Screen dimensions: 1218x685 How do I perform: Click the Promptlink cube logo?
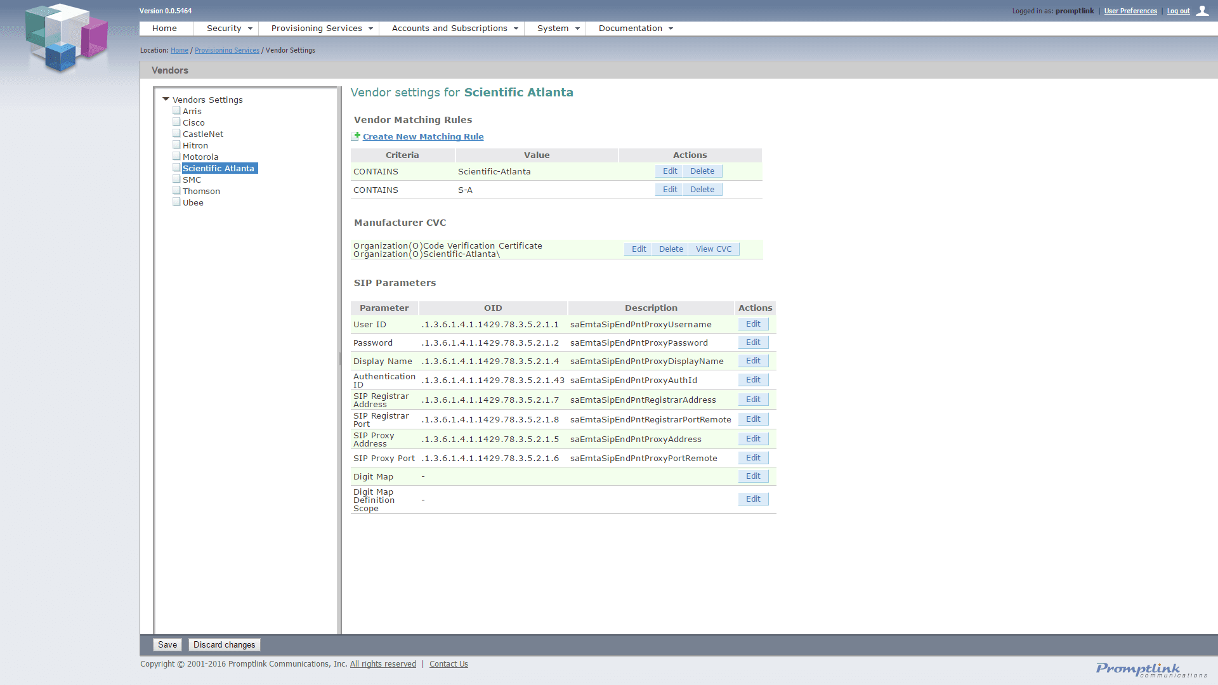66,38
